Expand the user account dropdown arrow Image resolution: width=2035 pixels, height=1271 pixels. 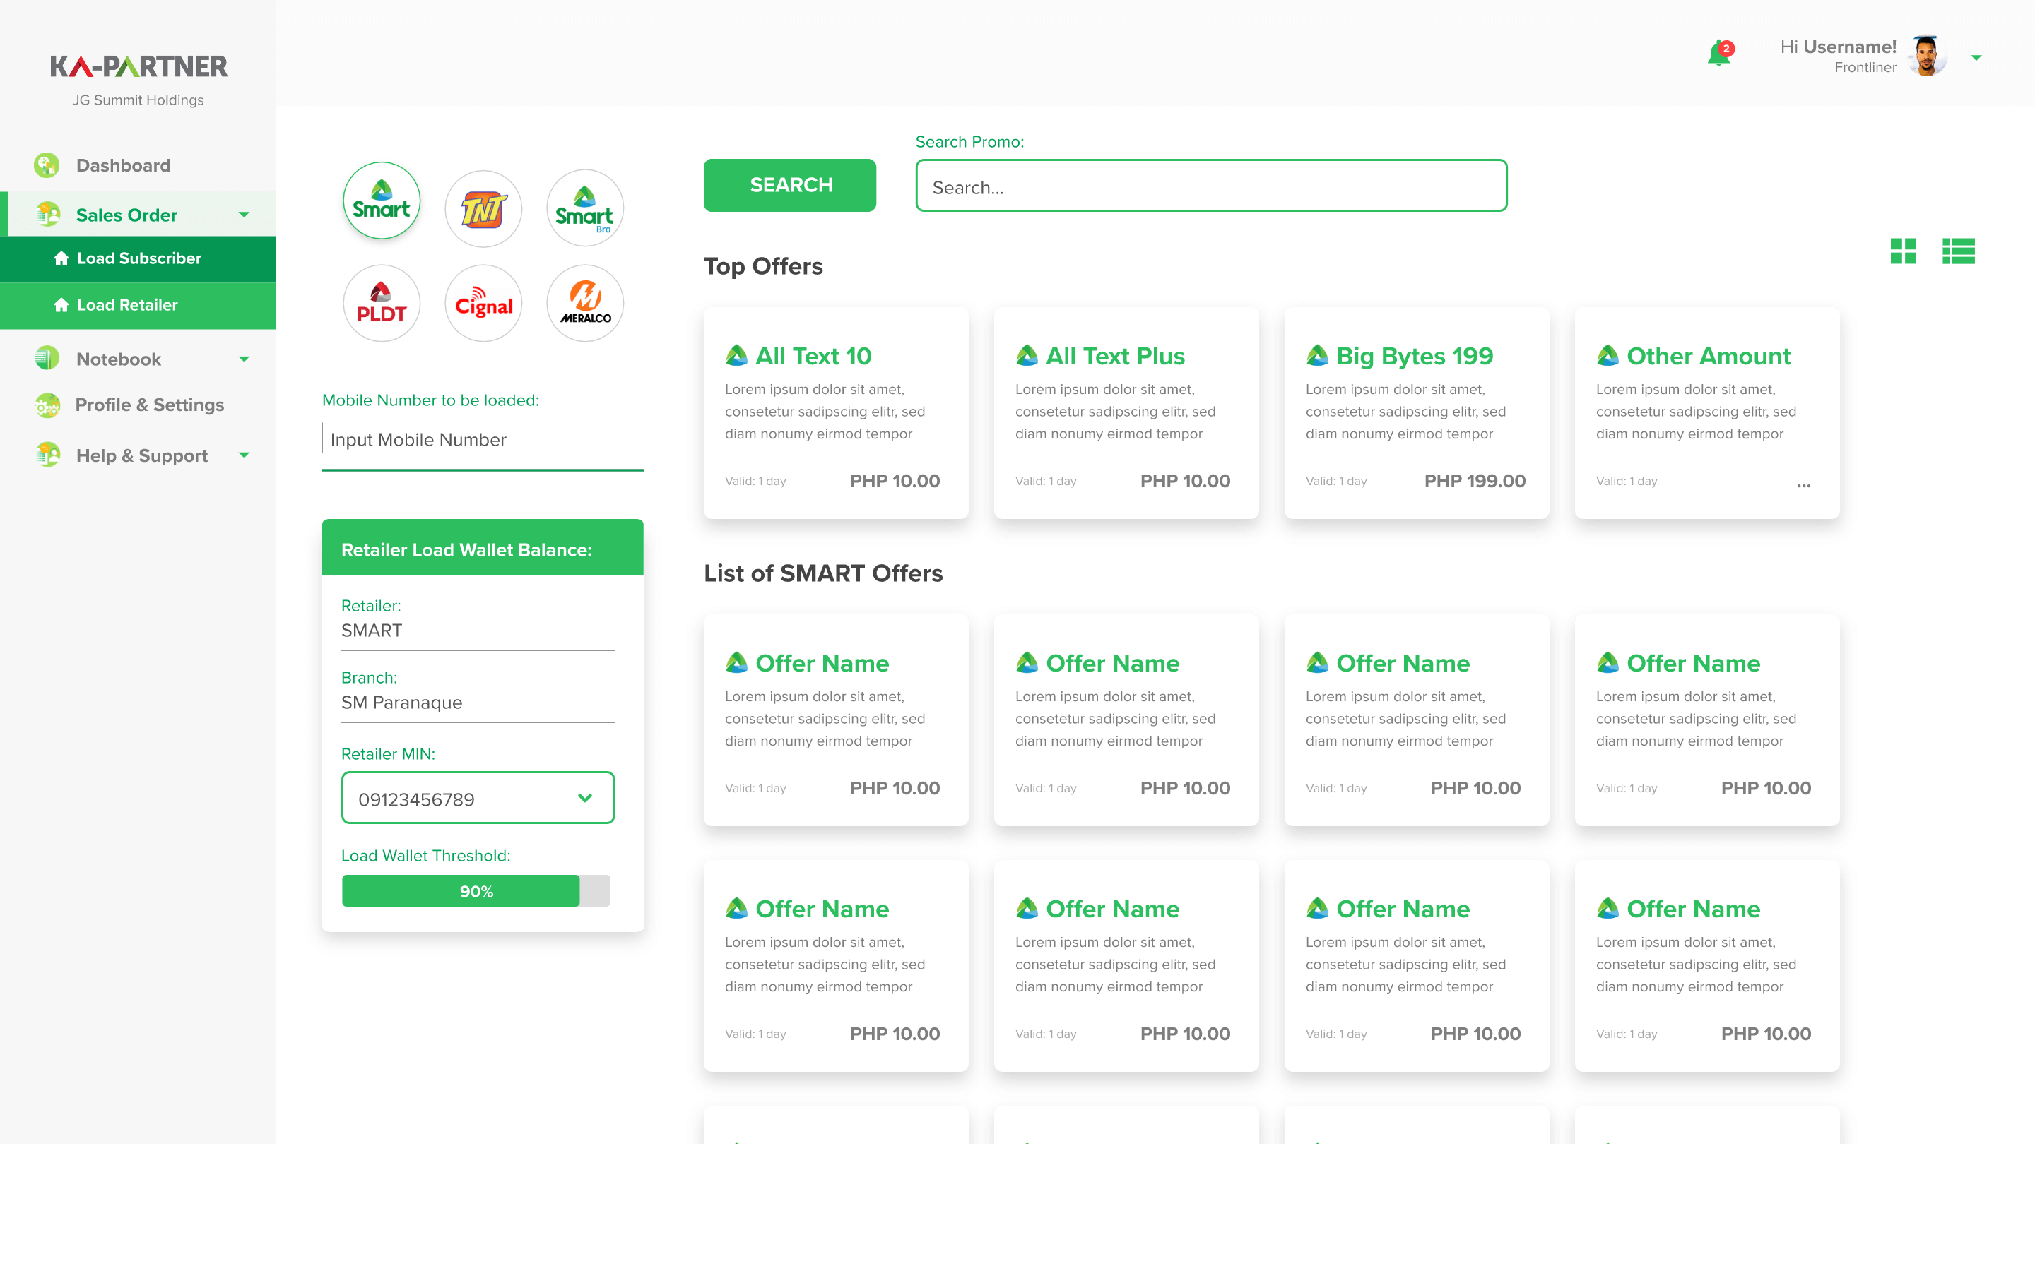[x=1976, y=58]
